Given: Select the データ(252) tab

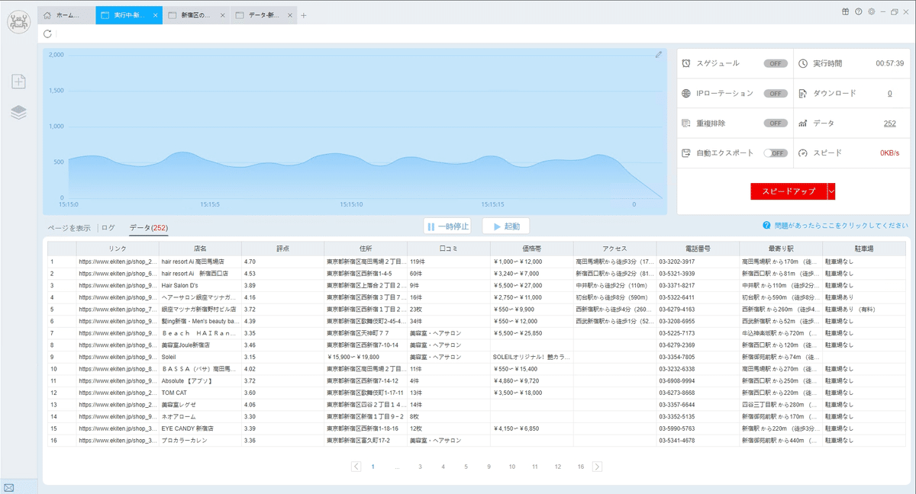Looking at the screenshot, I should pyautogui.click(x=149, y=228).
